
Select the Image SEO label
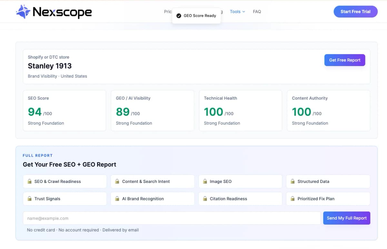221,181
